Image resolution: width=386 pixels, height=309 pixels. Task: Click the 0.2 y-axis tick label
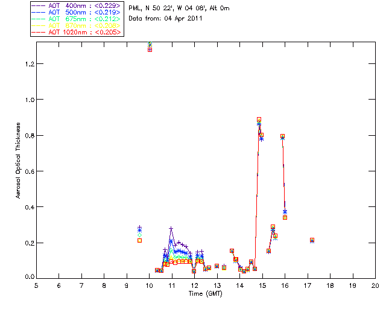point(30,243)
